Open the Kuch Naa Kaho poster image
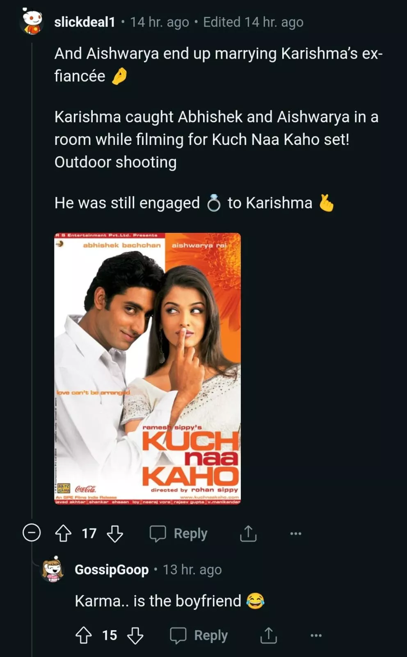 point(148,368)
